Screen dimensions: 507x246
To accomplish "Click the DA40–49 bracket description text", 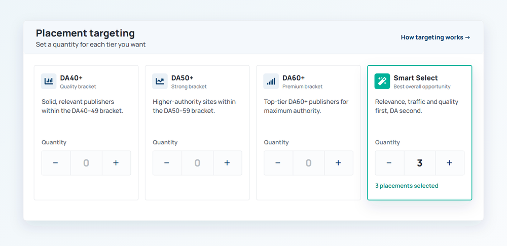I will 83,106.
